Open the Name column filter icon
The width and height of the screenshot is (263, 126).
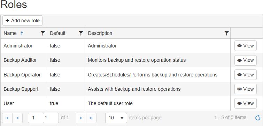[x=43, y=33]
